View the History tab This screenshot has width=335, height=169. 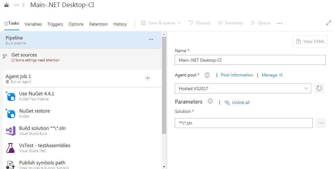[120, 24]
